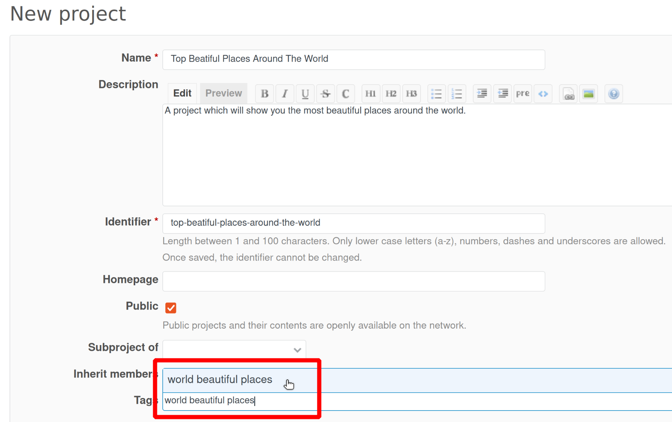Select 'world beautiful places' tag suggestion
The height and width of the screenshot is (422, 672).
click(x=220, y=380)
